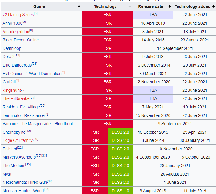Select green DLSS 2.0 cell for Chernobylite
This screenshot has width=216, height=194.
tap(120, 132)
